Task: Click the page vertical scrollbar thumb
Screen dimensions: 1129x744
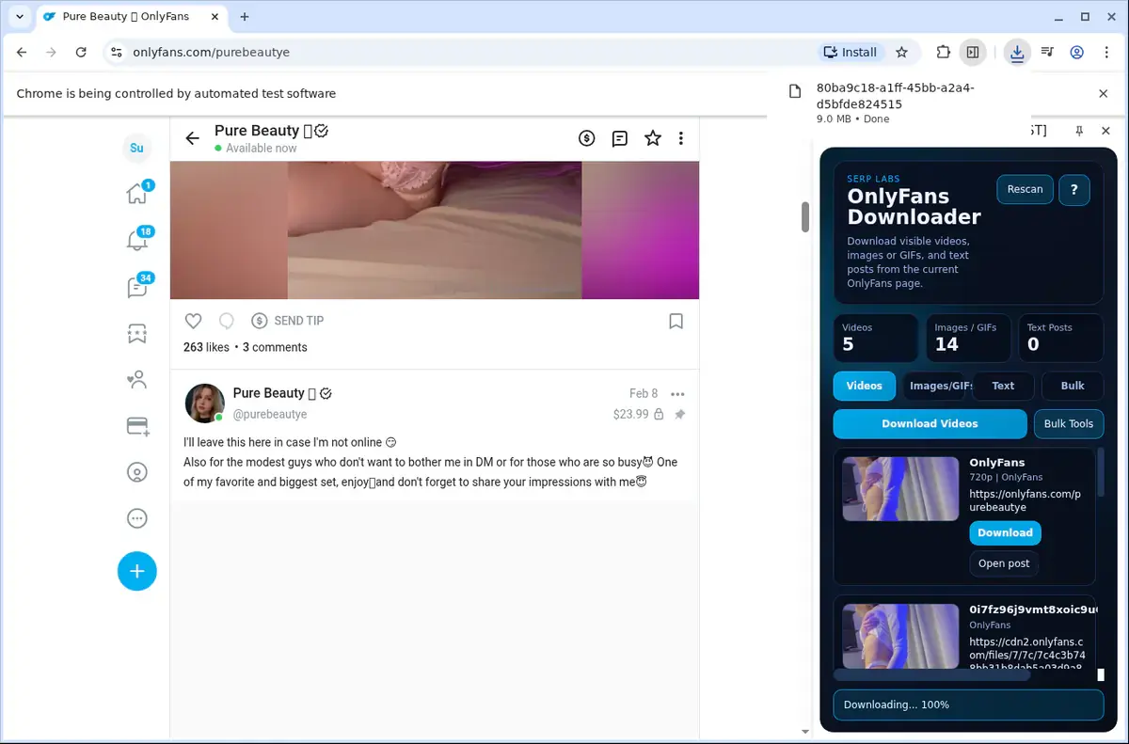Action: 805,216
